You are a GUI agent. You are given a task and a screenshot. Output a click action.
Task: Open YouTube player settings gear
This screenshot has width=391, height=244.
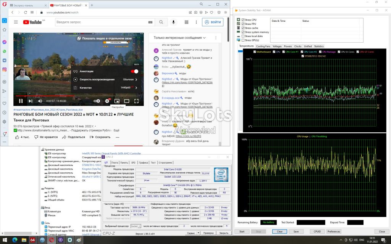pyautogui.click(x=107, y=101)
